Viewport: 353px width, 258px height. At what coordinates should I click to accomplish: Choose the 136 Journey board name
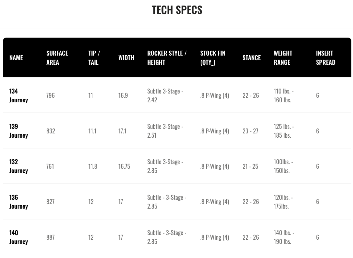tap(19, 201)
